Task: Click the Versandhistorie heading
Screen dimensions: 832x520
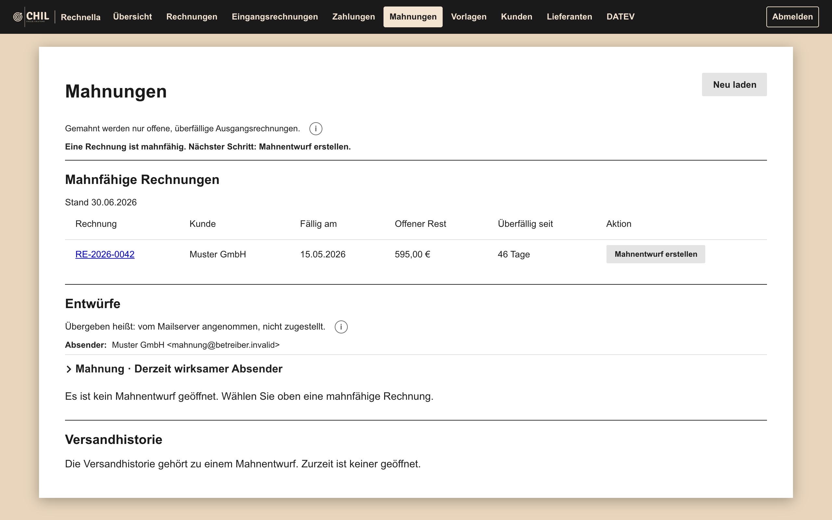Action: 113,439
